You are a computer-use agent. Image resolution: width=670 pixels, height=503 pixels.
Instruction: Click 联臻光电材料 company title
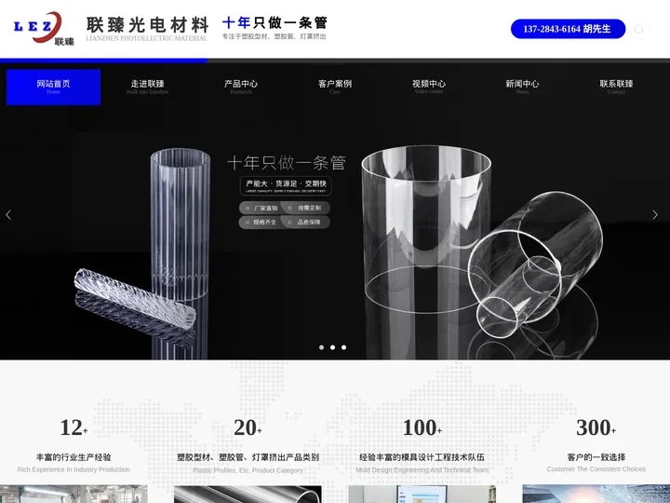[147, 25]
